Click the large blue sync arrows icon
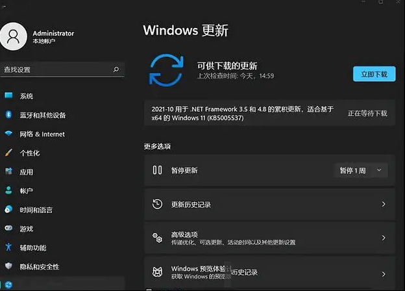This screenshot has width=405, height=291. (166, 70)
